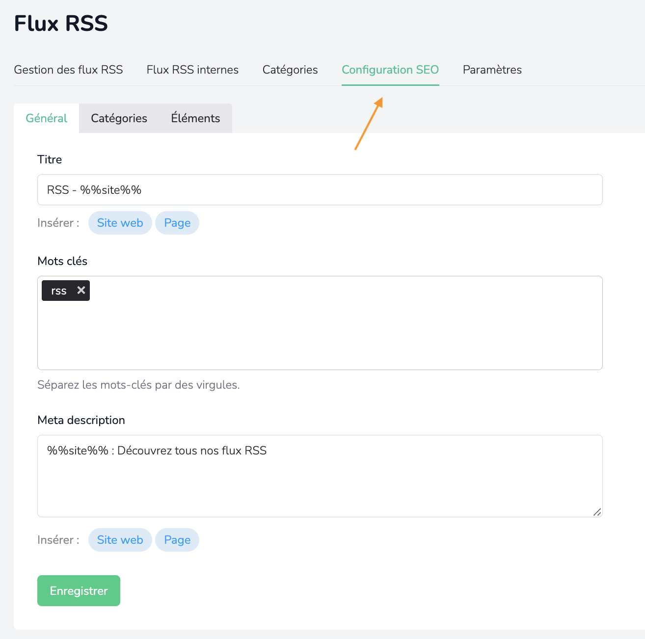Insert Page variable under Titre
This screenshot has width=645, height=639.
click(x=177, y=223)
